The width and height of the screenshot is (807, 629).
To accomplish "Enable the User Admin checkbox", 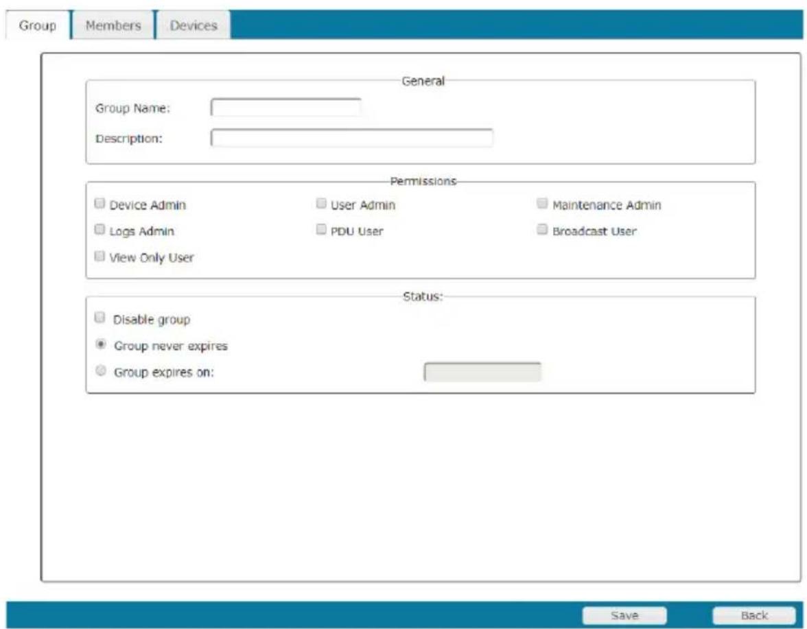I will click(321, 203).
